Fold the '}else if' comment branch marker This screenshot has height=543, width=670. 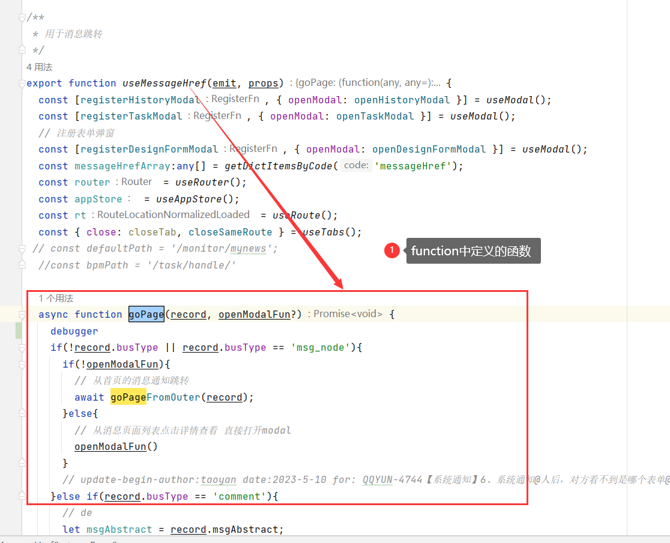pos(22,496)
